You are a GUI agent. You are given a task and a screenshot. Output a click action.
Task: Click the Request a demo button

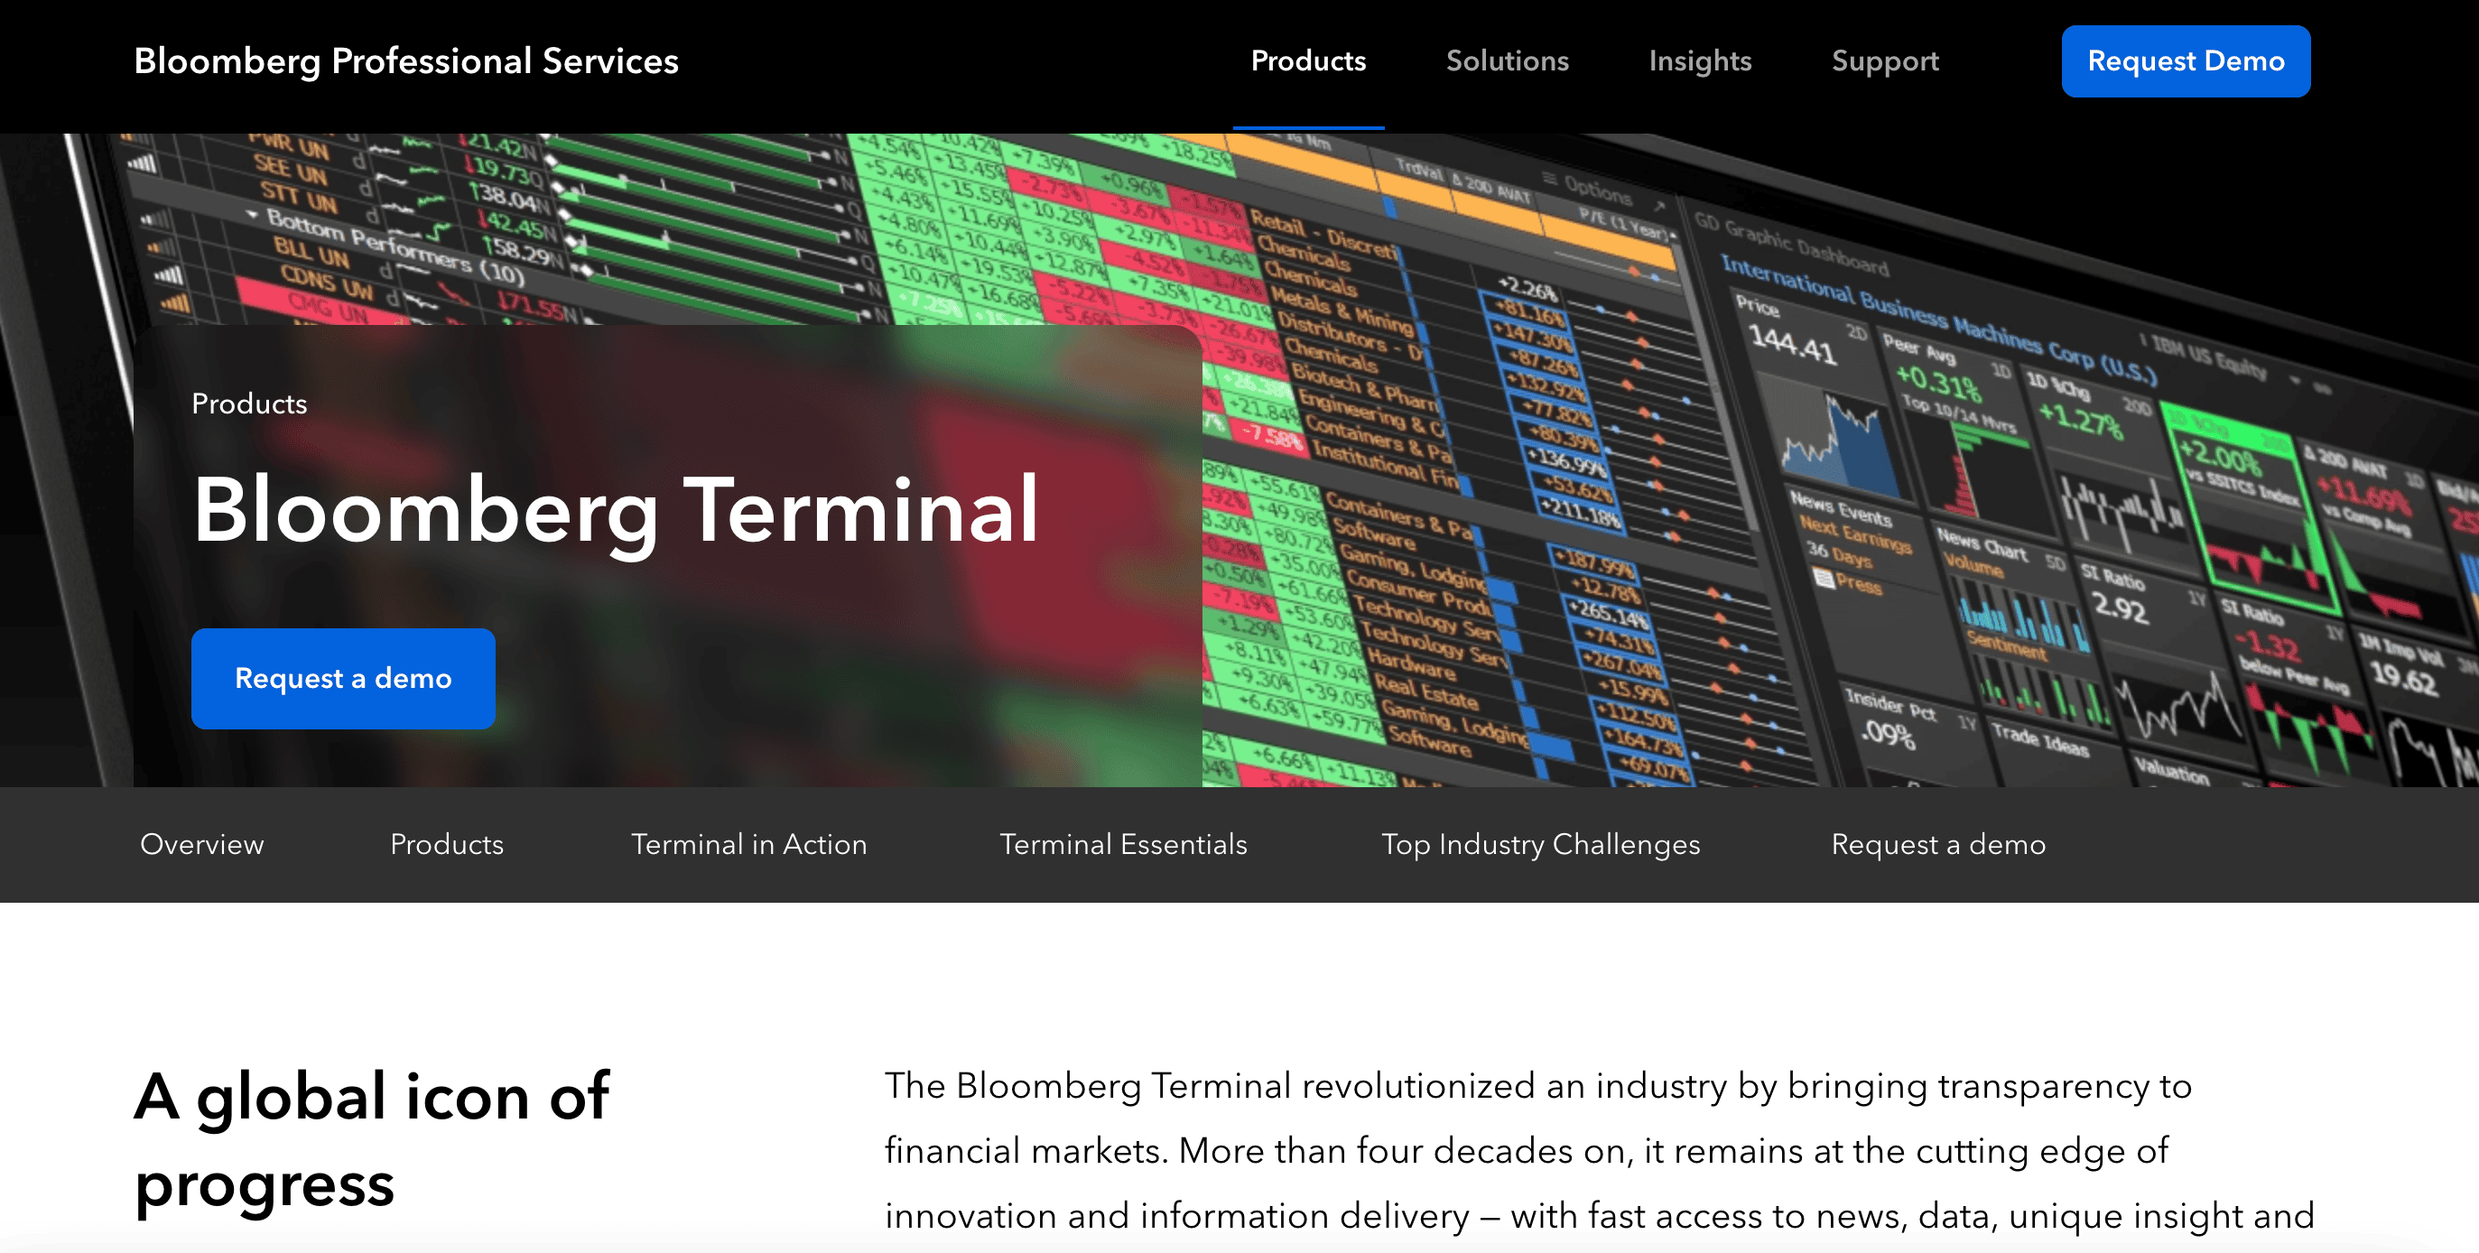click(x=342, y=678)
